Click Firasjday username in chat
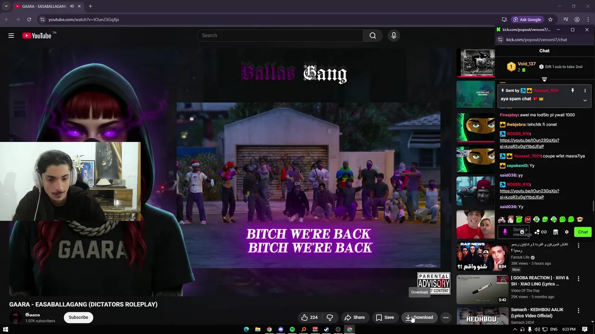 point(509,115)
